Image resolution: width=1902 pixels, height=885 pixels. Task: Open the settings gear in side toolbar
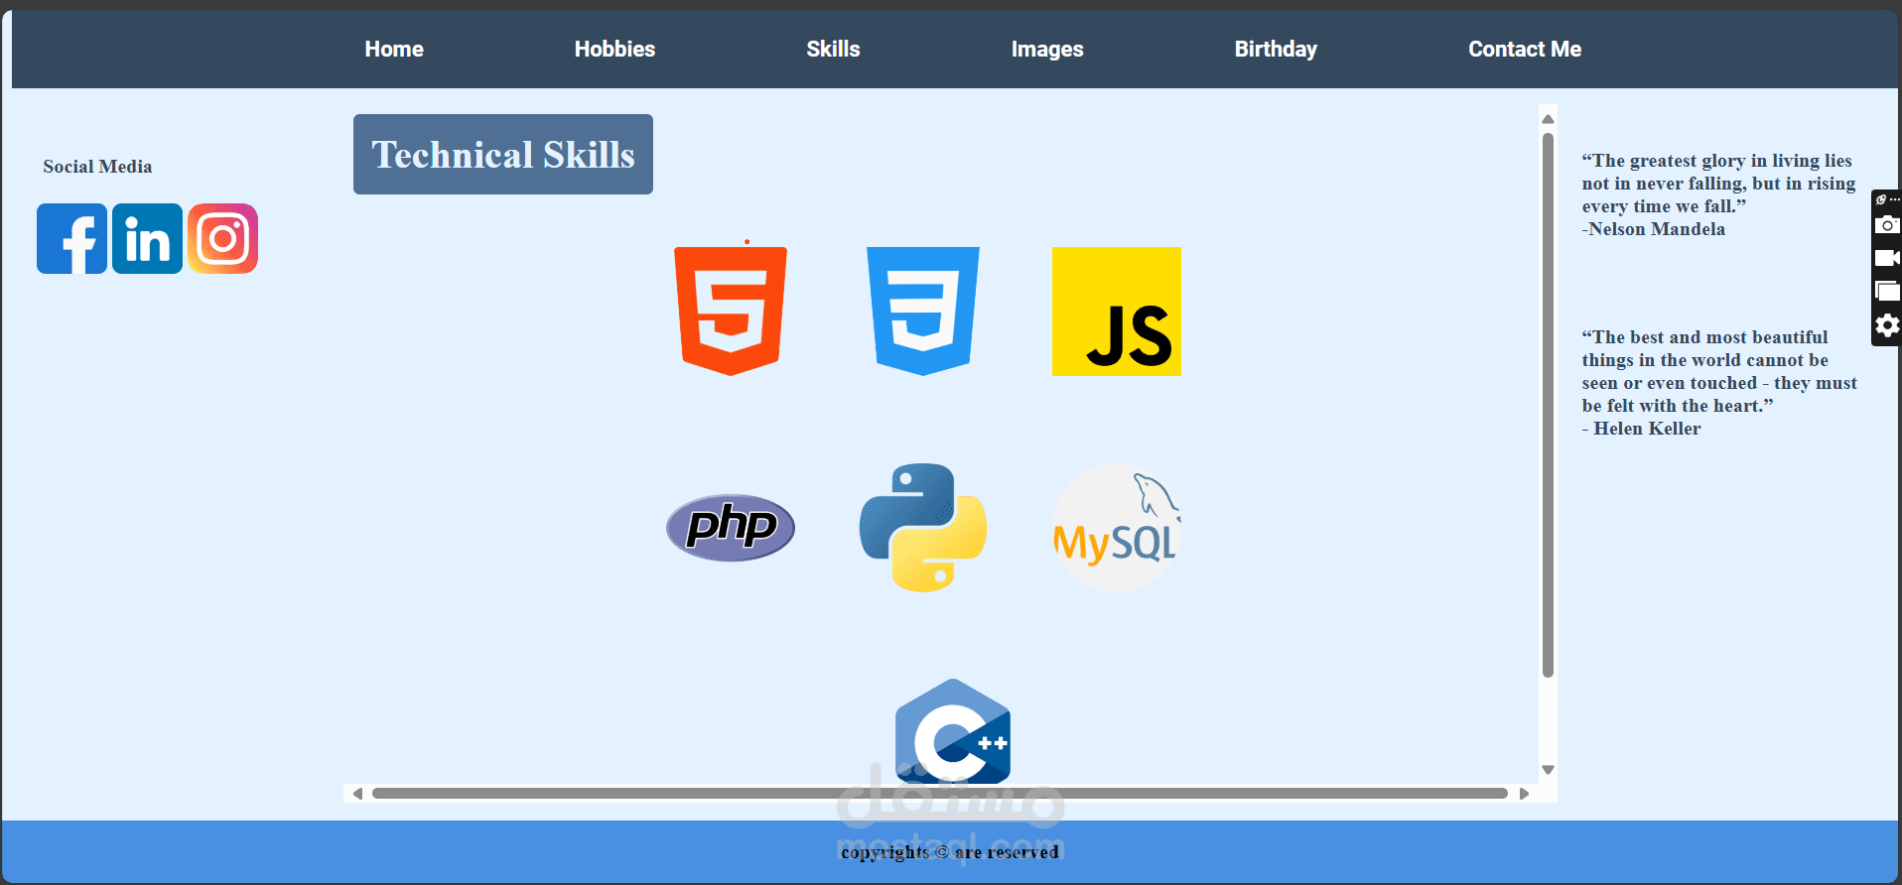pos(1887,325)
